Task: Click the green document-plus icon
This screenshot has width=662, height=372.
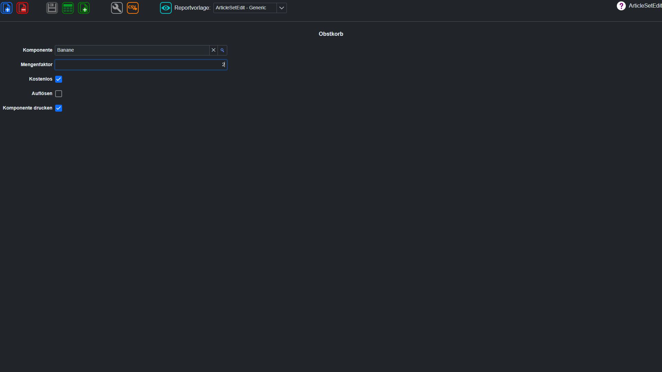Action: (84, 8)
